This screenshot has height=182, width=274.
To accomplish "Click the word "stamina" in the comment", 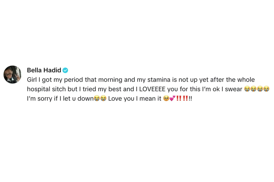I will pyautogui.click(x=158, y=80).
